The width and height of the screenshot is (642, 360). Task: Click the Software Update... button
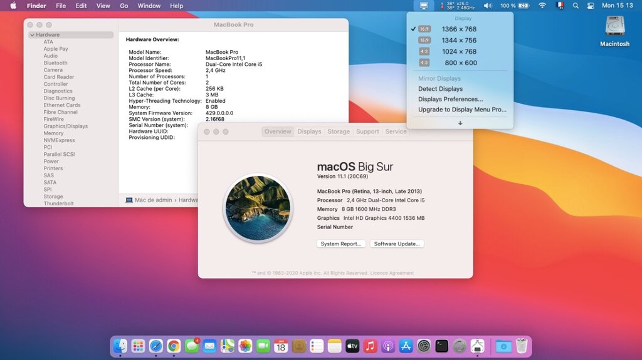click(397, 244)
